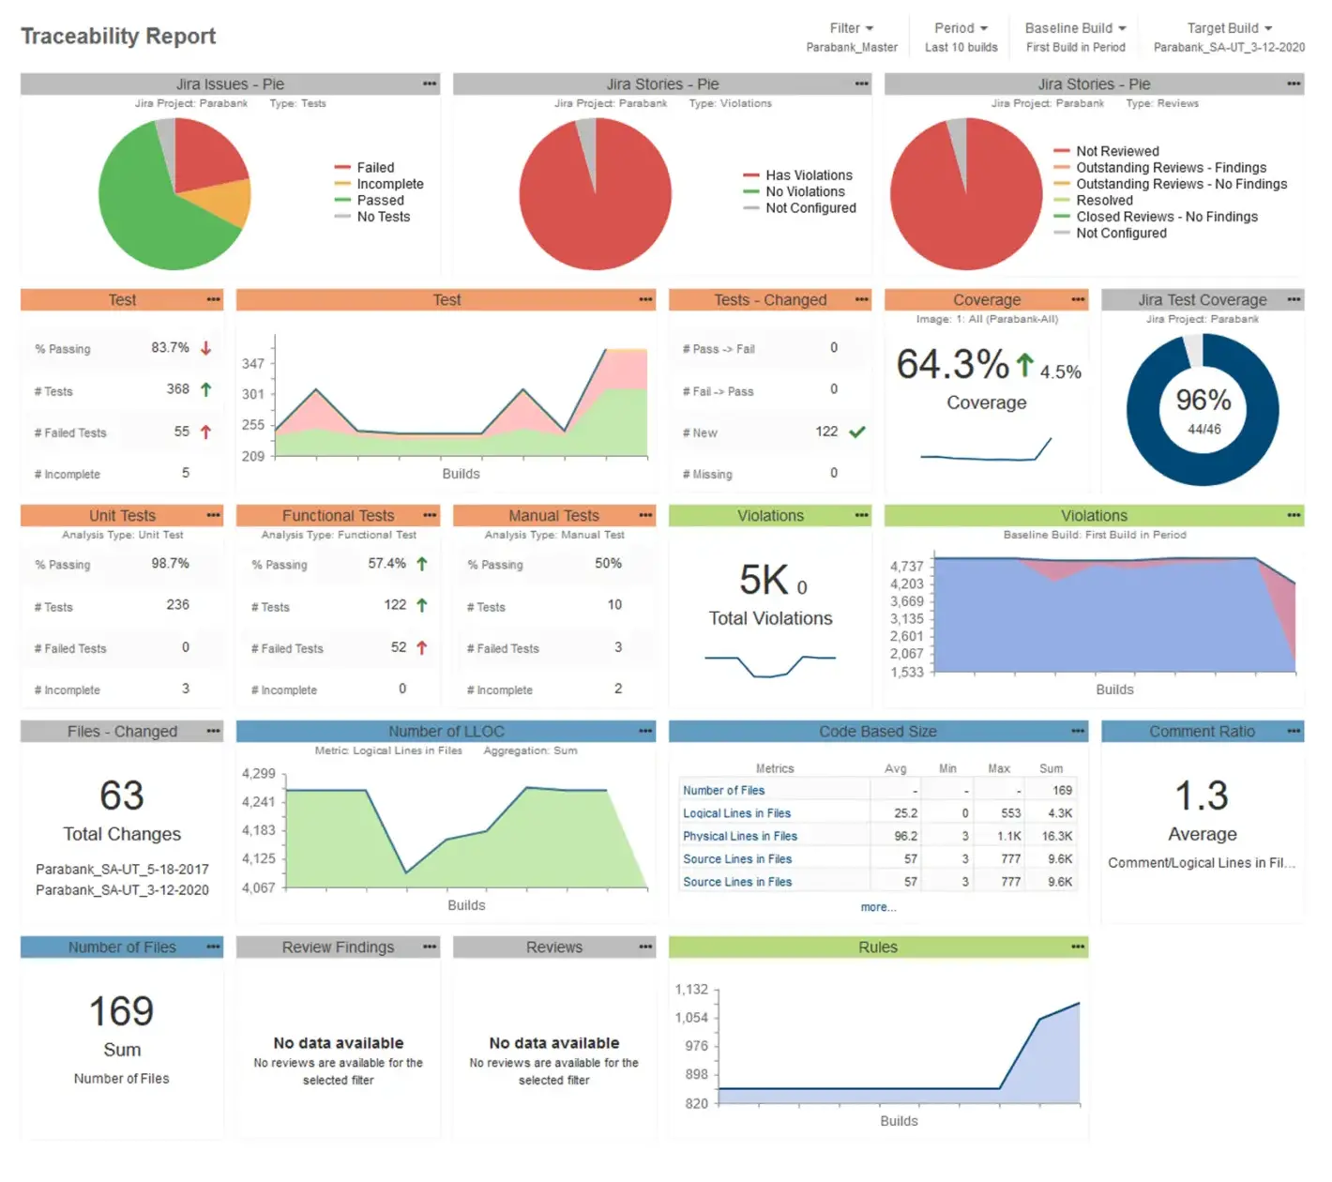Click the 96% Jira Test Coverage donut chart
Image resolution: width=1332 pixels, height=1182 pixels.
click(1203, 410)
